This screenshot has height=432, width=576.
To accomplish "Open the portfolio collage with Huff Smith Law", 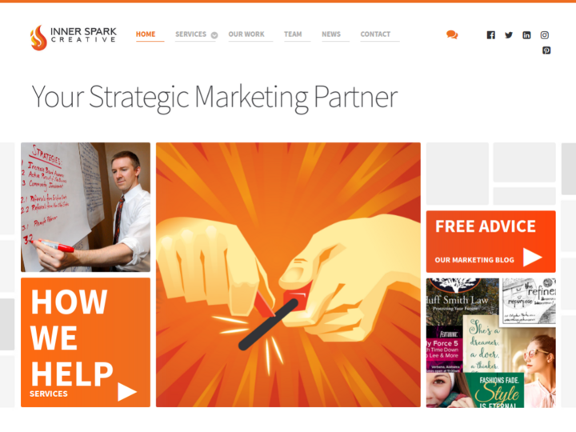I will [x=490, y=342].
